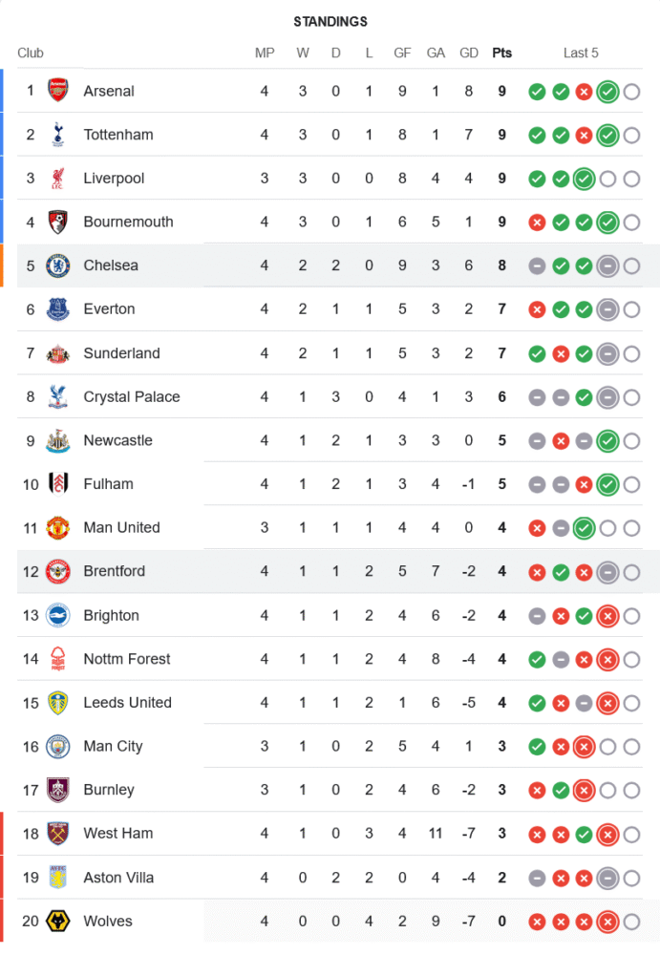Click the Man City club crest icon
The height and width of the screenshot is (955, 660).
[58, 746]
